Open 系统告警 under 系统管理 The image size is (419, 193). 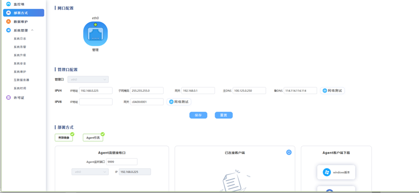20,47
